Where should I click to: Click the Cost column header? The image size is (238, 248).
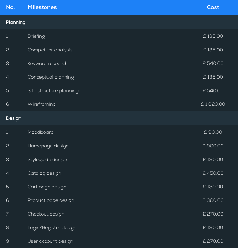pyautogui.click(x=213, y=7)
